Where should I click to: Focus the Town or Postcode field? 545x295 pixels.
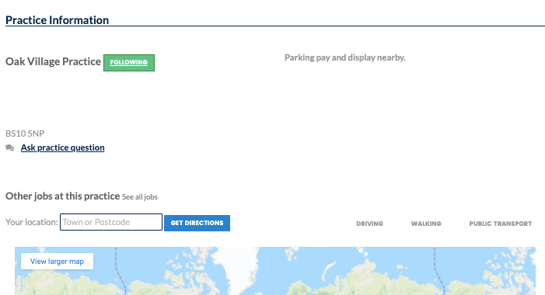(111, 222)
